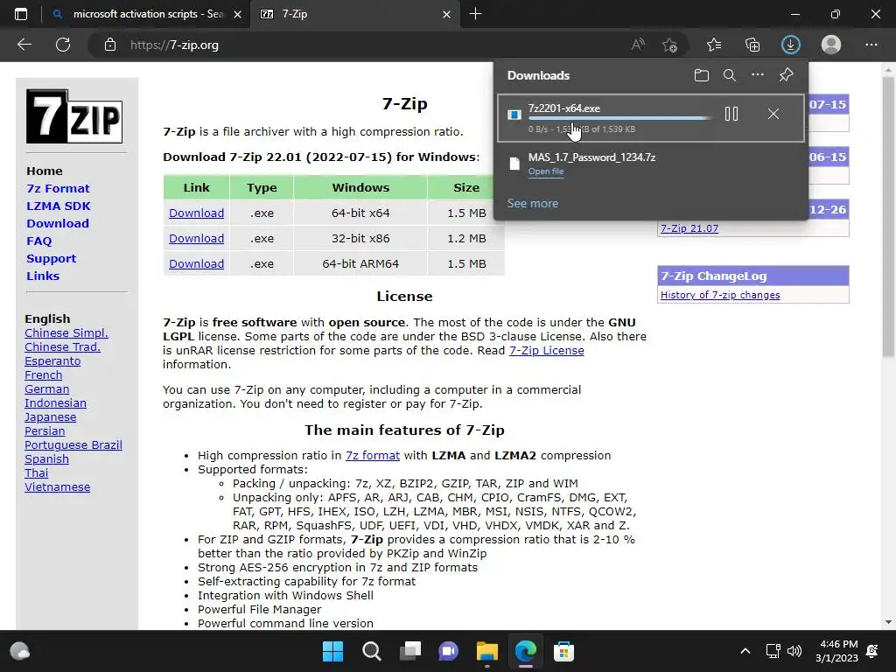Switch language to Thai

(x=37, y=473)
